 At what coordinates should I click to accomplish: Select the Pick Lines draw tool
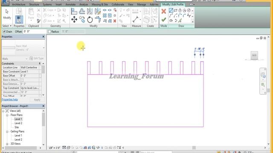180,21
